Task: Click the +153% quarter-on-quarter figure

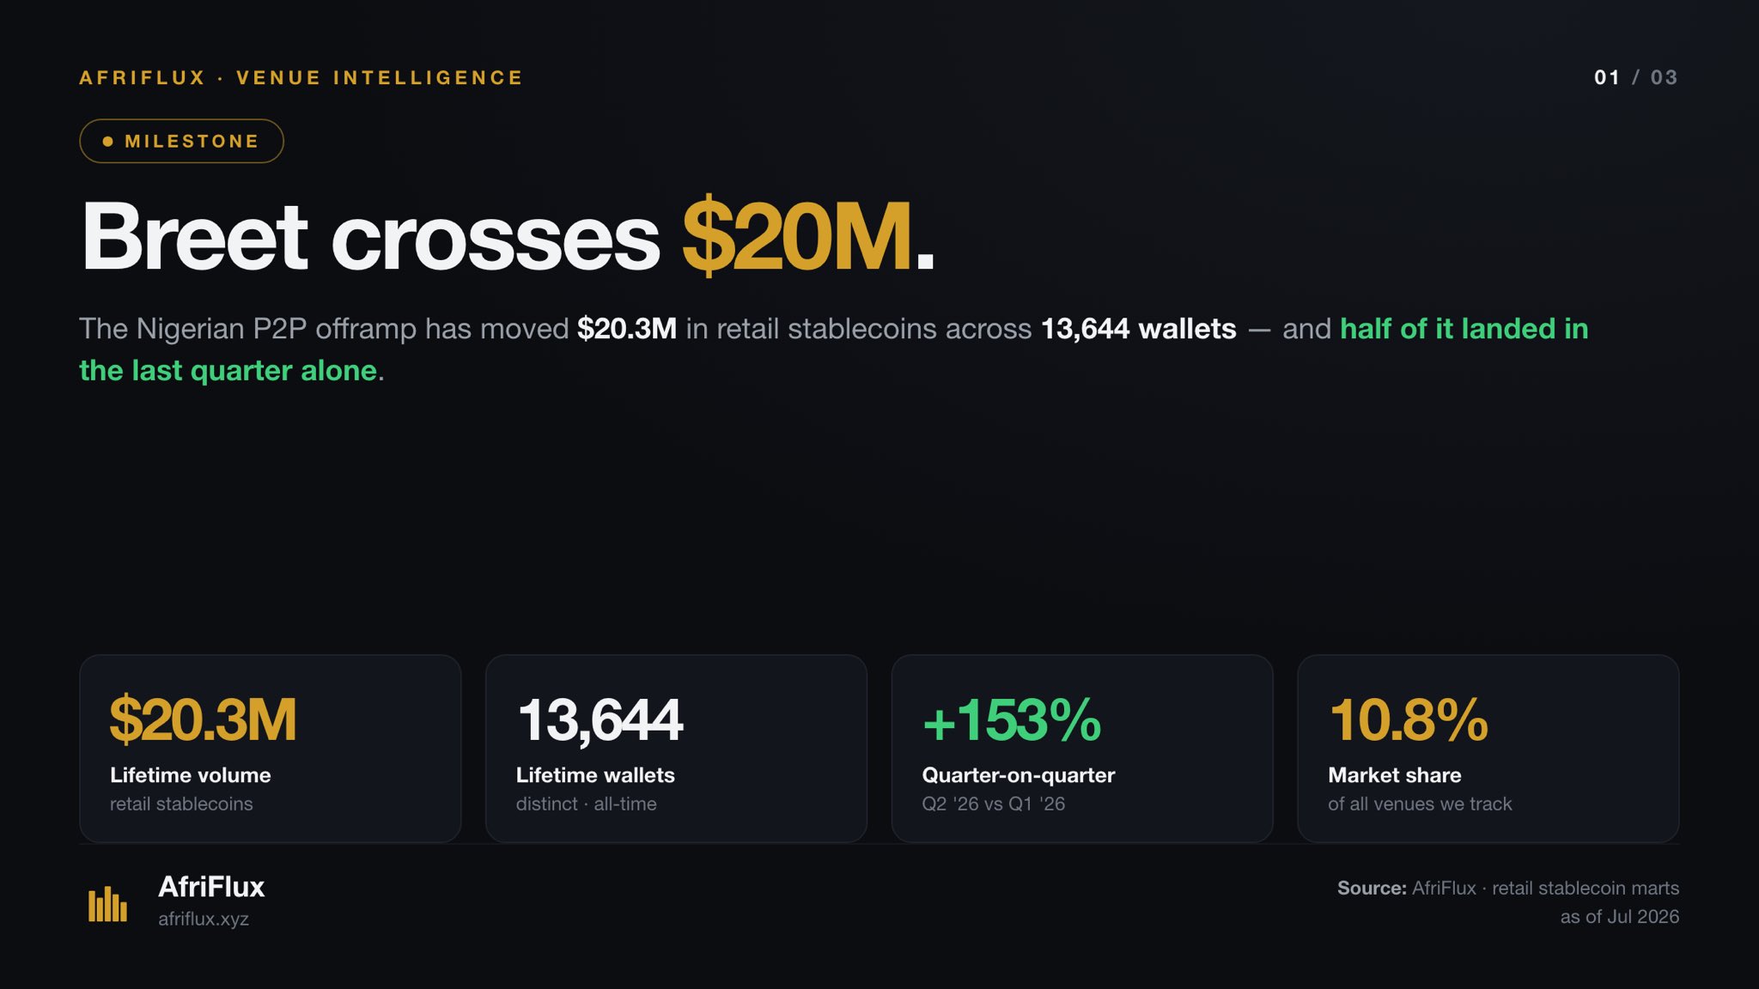Action: coord(1012,719)
